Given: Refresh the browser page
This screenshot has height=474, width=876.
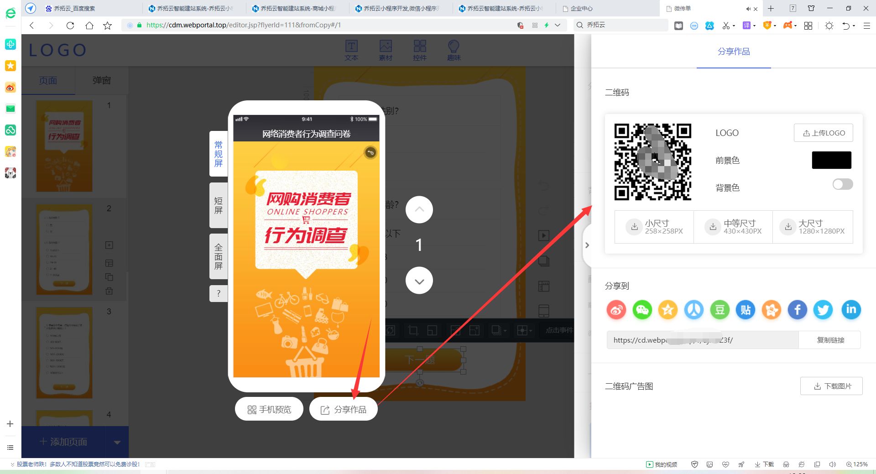Looking at the screenshot, I should [70, 26].
